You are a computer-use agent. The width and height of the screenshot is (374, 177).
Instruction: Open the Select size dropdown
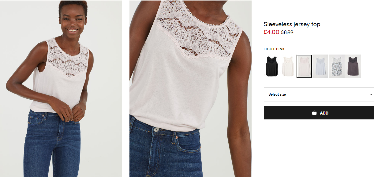pyautogui.click(x=318, y=94)
